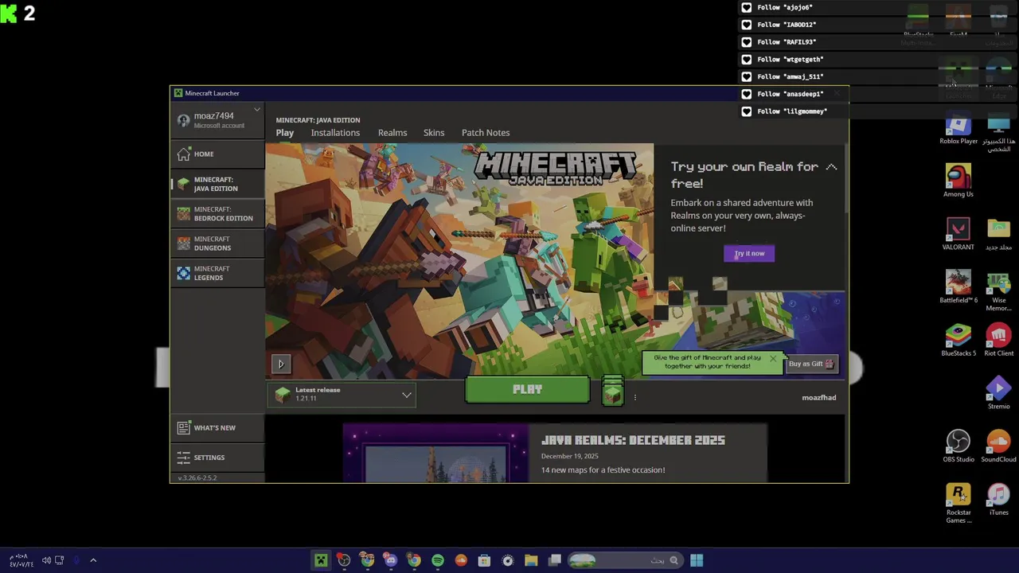Select the Wise Memory desktop shortcut

[998, 291]
